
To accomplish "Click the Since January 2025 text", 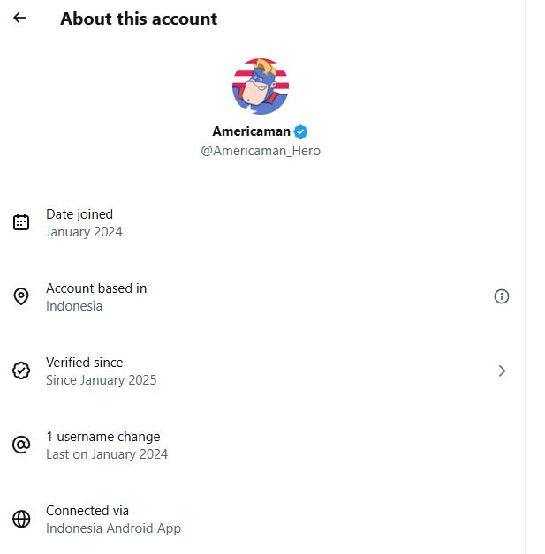I will click(101, 380).
